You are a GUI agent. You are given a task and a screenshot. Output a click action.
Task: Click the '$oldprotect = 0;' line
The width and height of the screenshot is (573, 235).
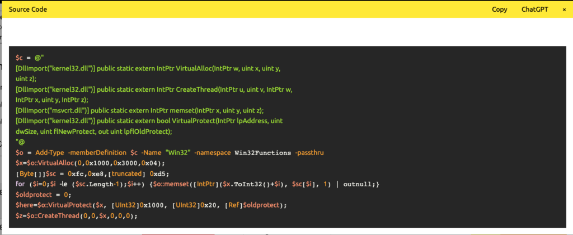(44, 195)
